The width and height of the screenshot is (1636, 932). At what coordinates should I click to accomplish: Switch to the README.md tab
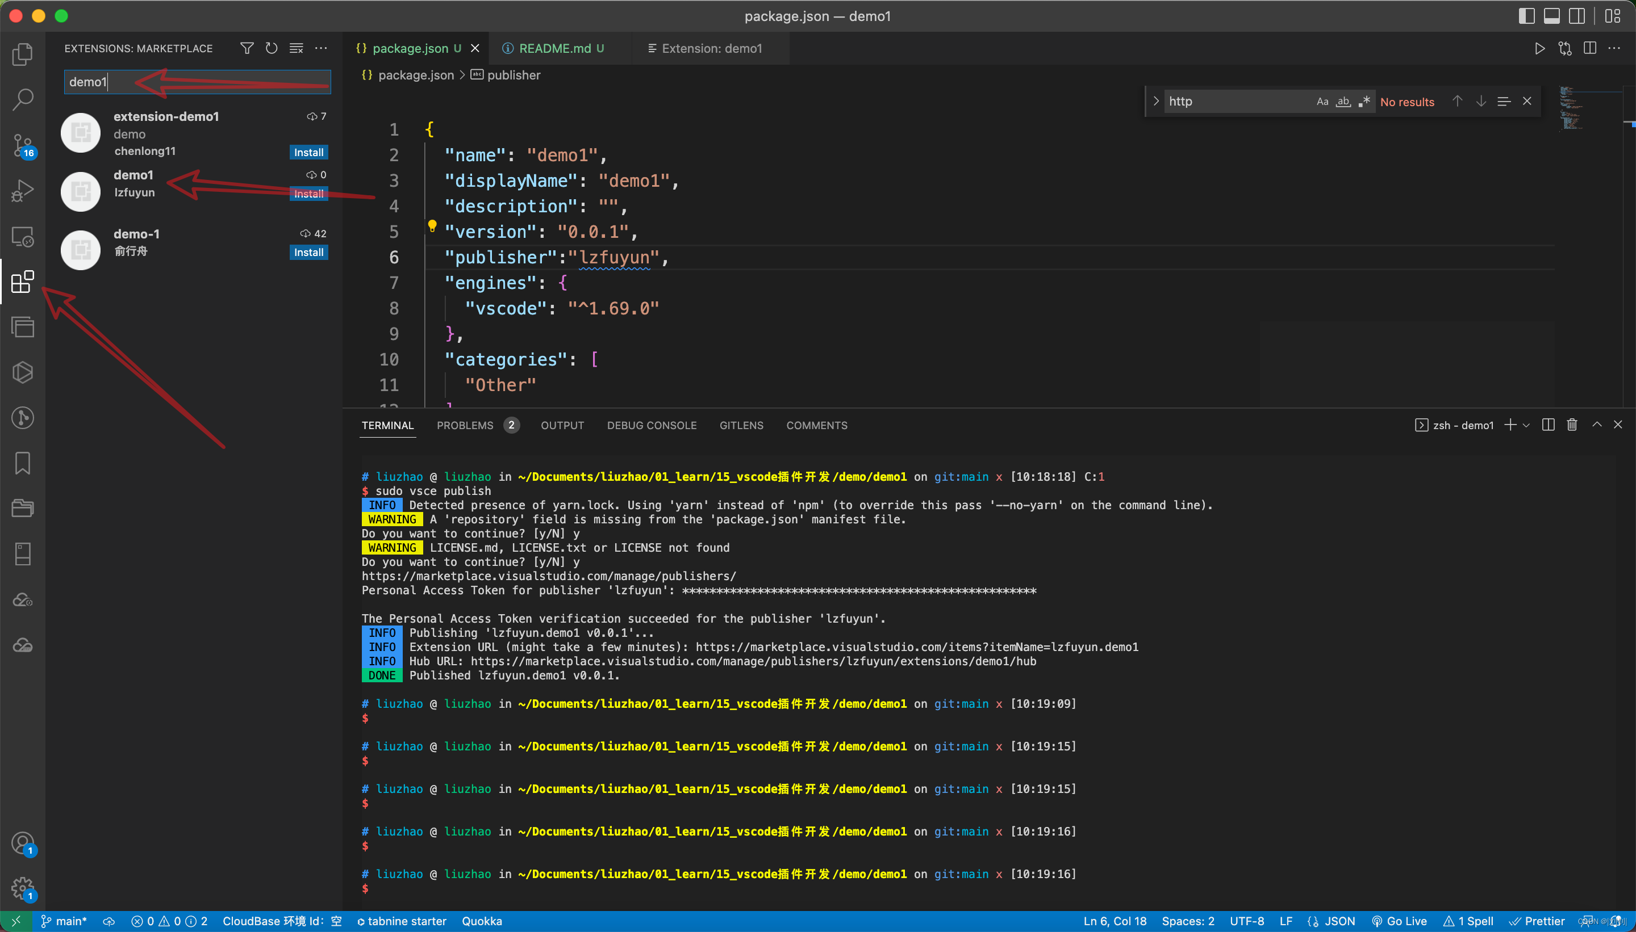(x=555, y=49)
